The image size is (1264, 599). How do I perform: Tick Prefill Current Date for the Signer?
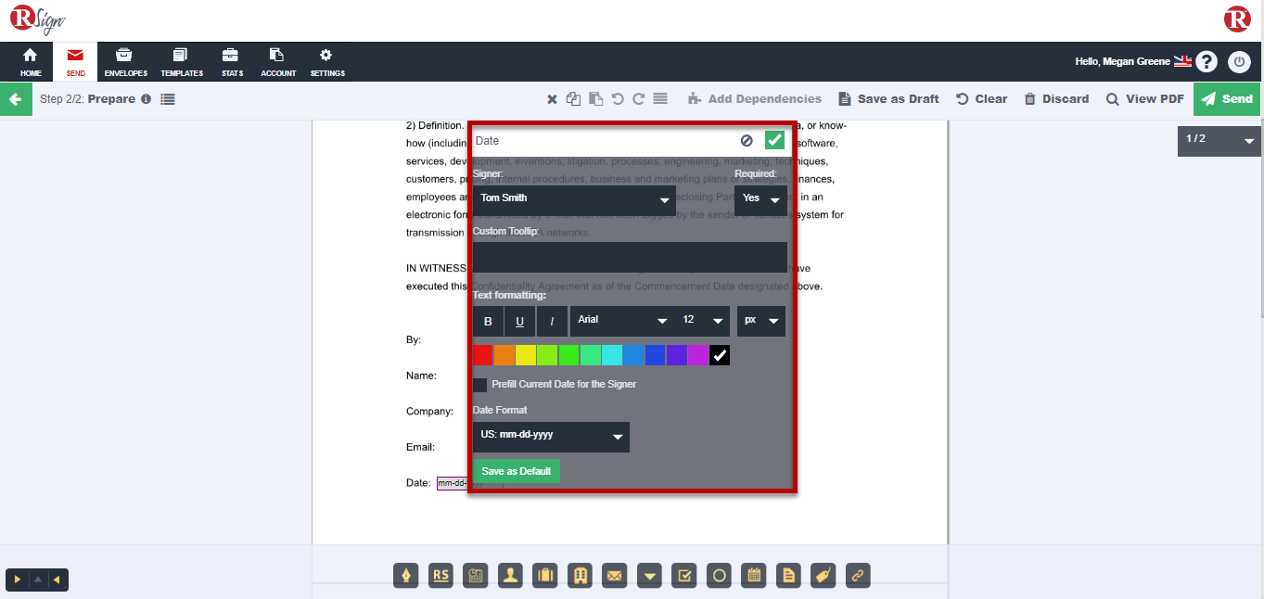[480, 385]
